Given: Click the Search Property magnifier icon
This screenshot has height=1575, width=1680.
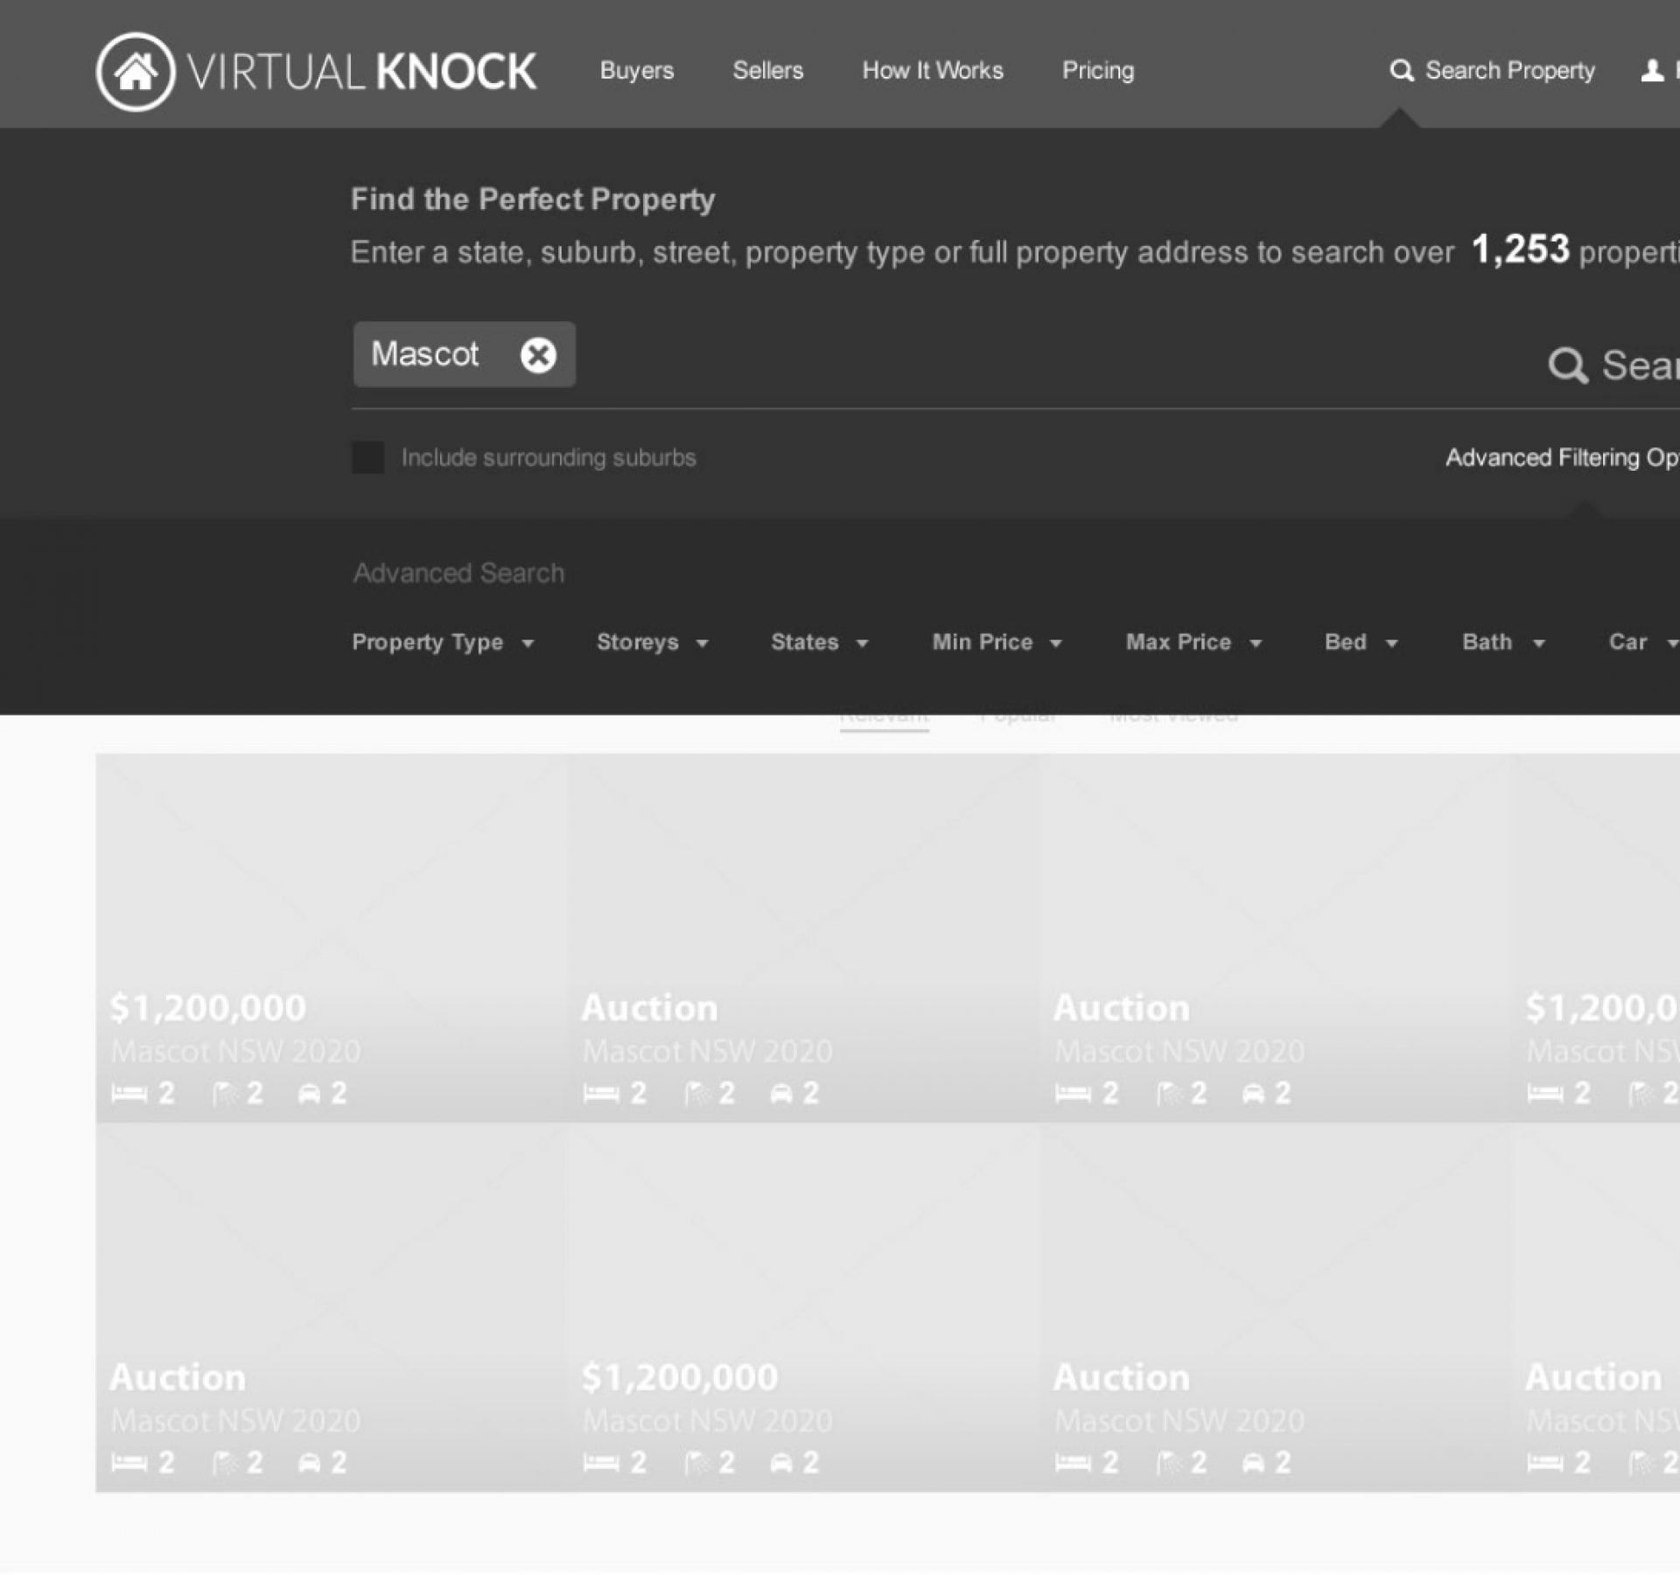Looking at the screenshot, I should pos(1402,71).
